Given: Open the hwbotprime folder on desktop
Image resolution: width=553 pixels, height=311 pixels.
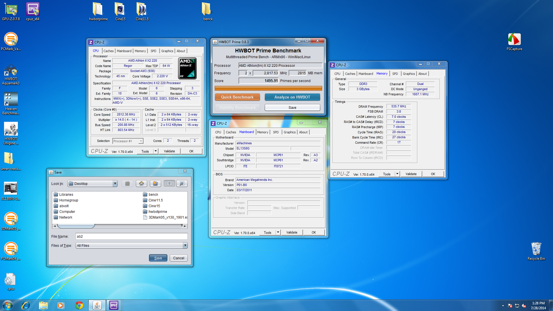Looking at the screenshot, I should 98,12.
